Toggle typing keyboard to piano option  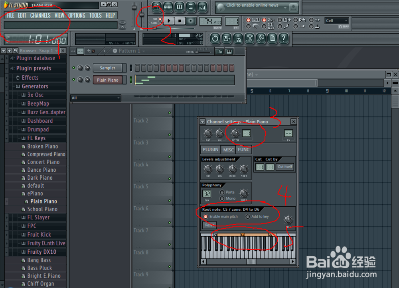click(248, 20)
